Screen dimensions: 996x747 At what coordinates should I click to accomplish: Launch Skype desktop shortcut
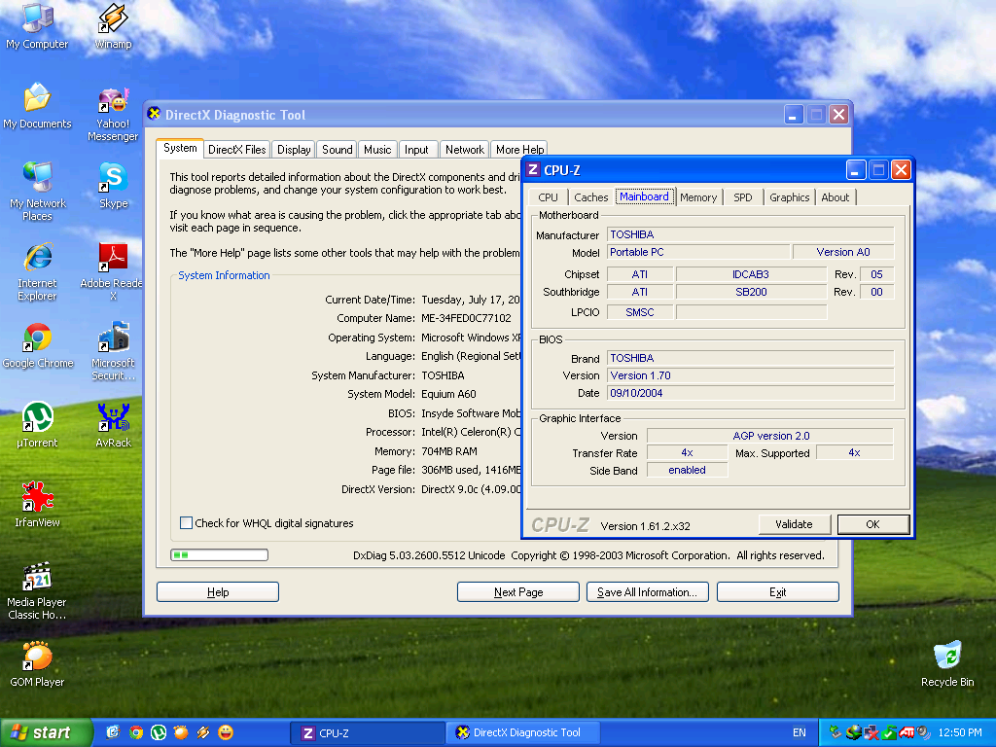click(x=113, y=186)
